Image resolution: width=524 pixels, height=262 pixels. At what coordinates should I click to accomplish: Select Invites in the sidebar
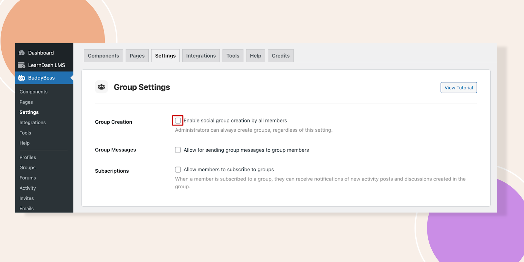(27, 198)
